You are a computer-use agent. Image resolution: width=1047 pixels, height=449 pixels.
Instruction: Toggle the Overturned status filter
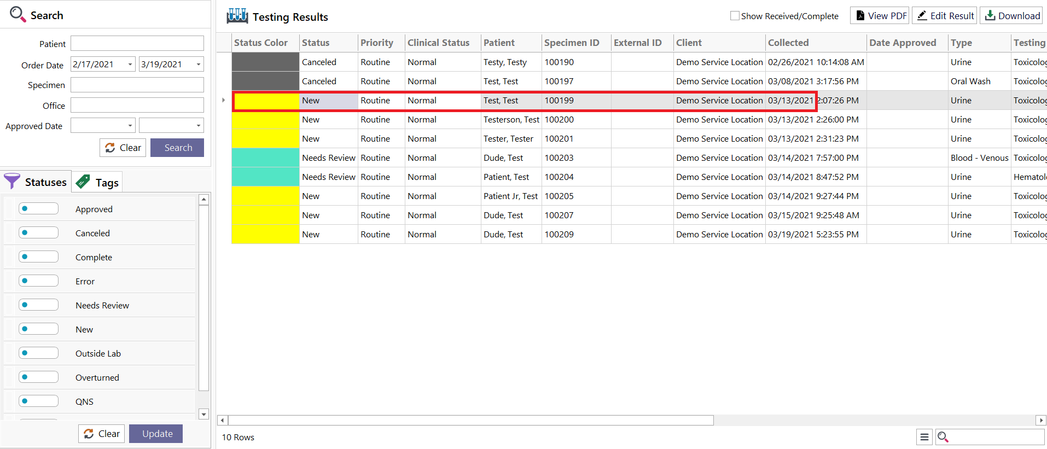[x=38, y=377]
